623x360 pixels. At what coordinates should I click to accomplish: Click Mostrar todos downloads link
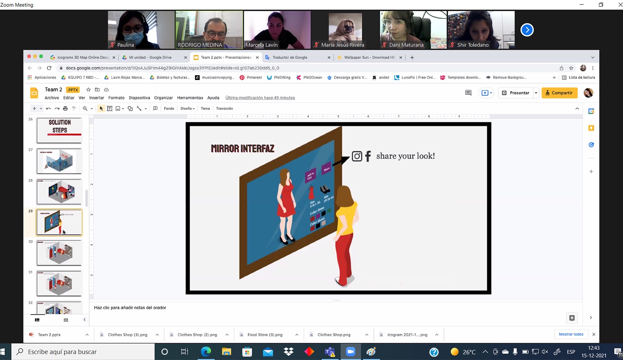coord(571,334)
